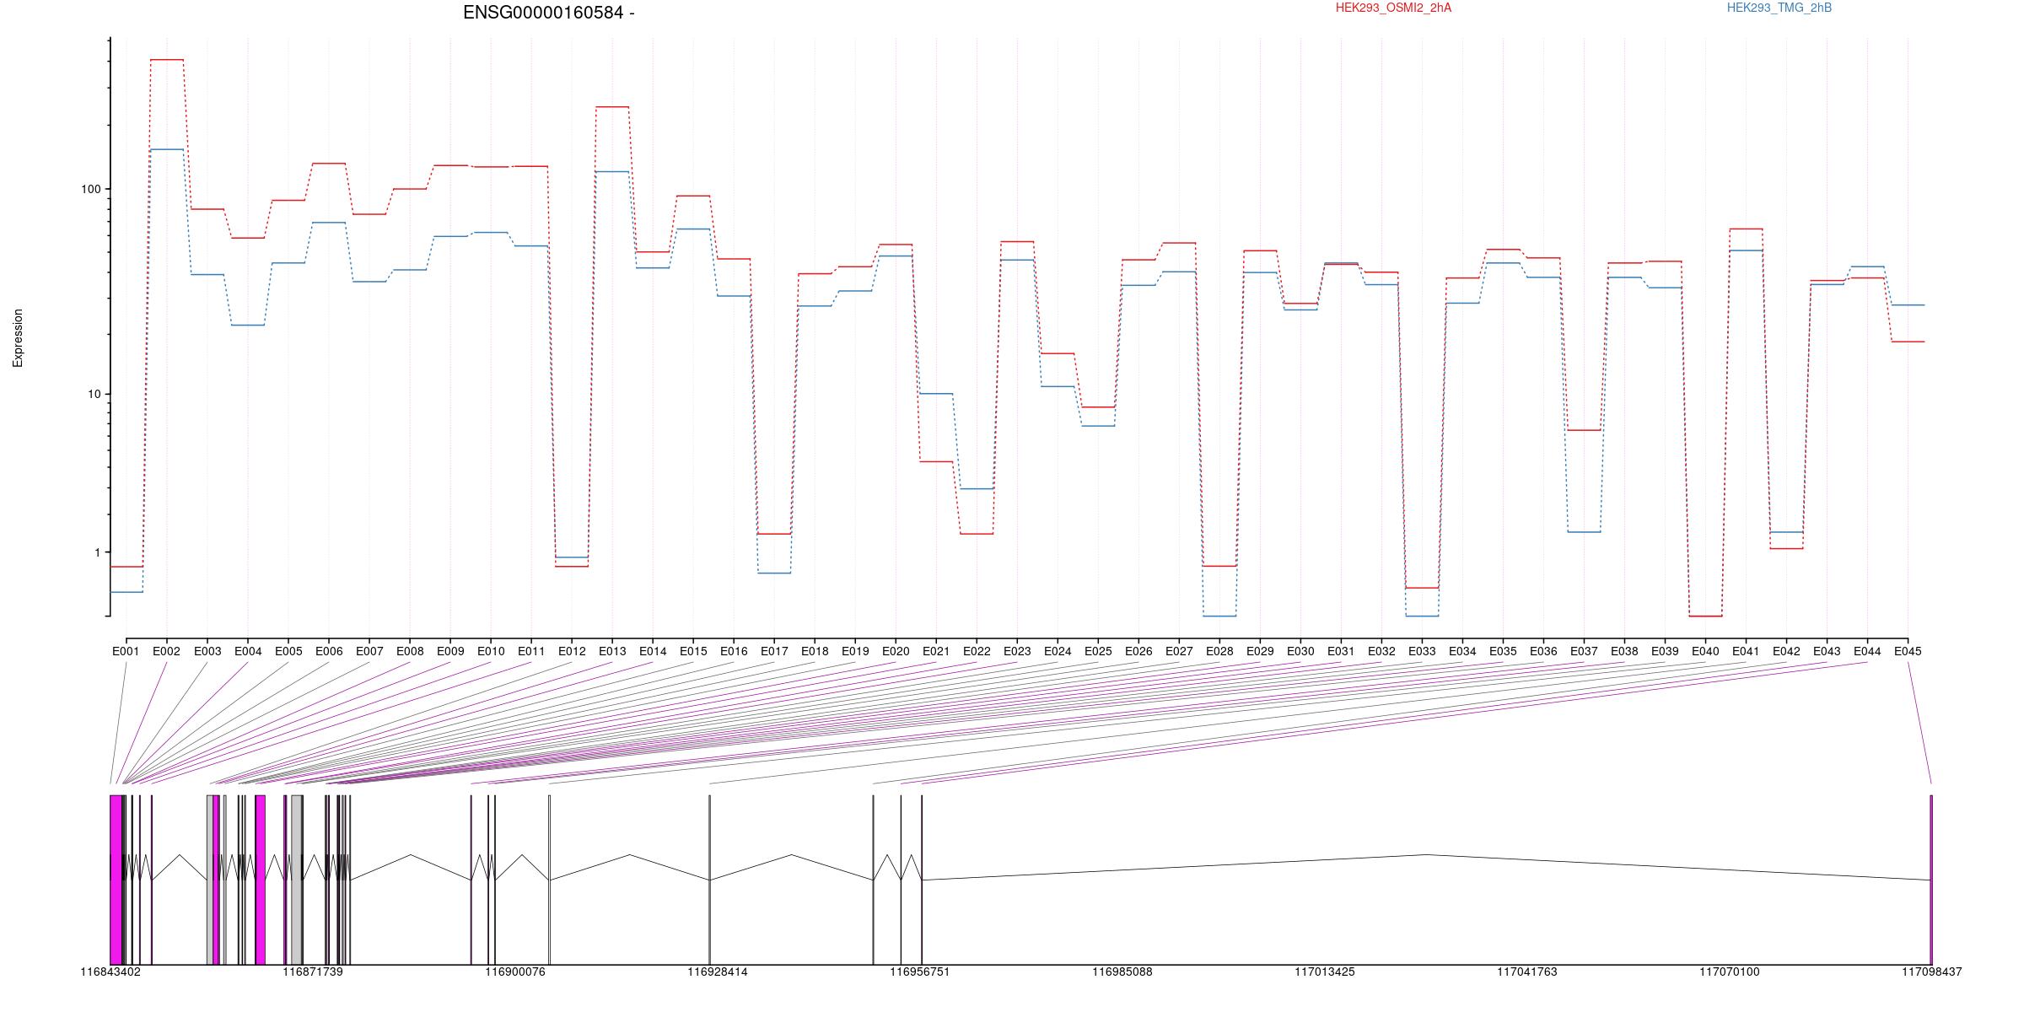Click exon label E025
2024x1012 pixels.
(x=1098, y=651)
